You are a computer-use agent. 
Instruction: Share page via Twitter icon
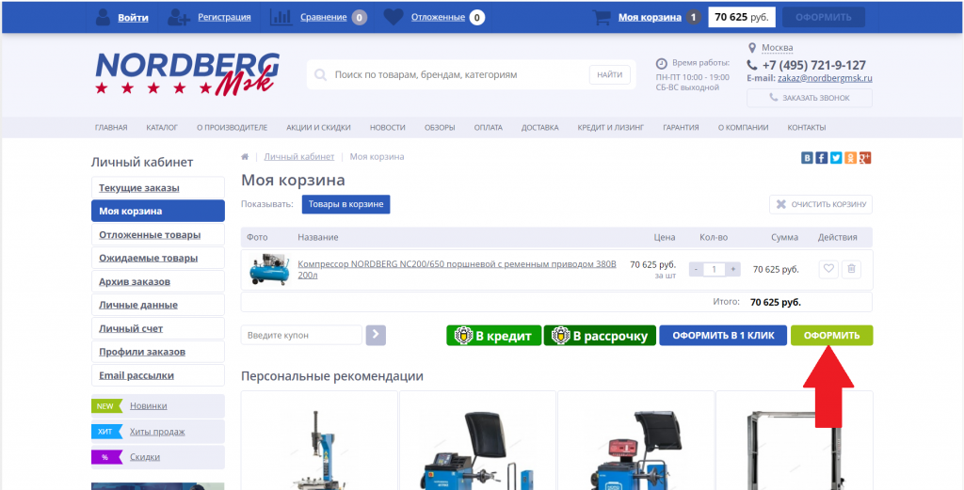click(x=836, y=158)
